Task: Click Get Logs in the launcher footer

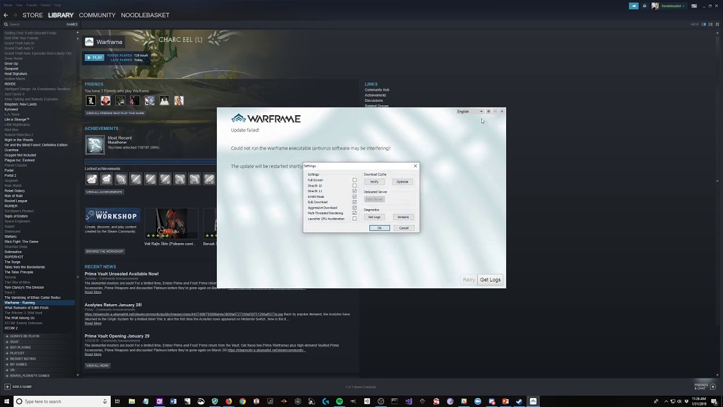Action: (490, 280)
